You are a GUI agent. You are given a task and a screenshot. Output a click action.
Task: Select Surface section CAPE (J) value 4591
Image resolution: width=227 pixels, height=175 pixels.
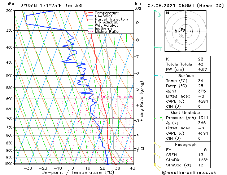pos(203,101)
